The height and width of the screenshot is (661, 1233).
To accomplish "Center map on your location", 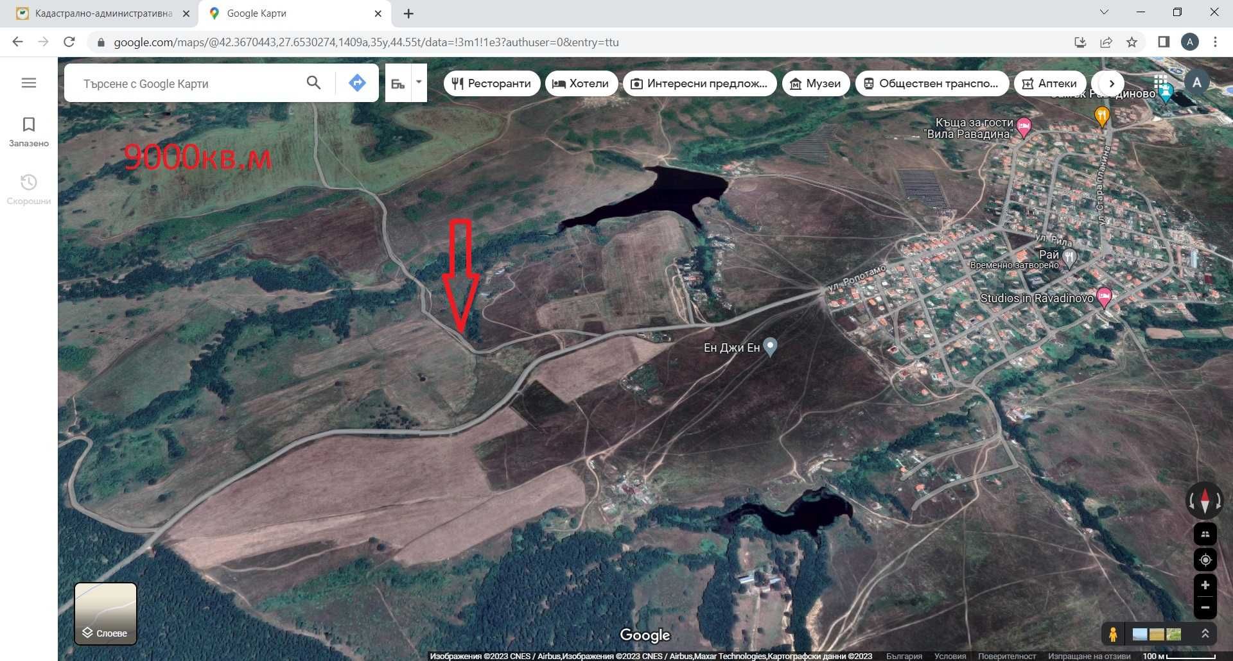I will (x=1205, y=560).
